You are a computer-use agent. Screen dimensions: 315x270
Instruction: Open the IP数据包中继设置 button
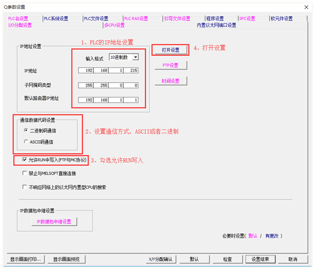[x=54, y=222]
